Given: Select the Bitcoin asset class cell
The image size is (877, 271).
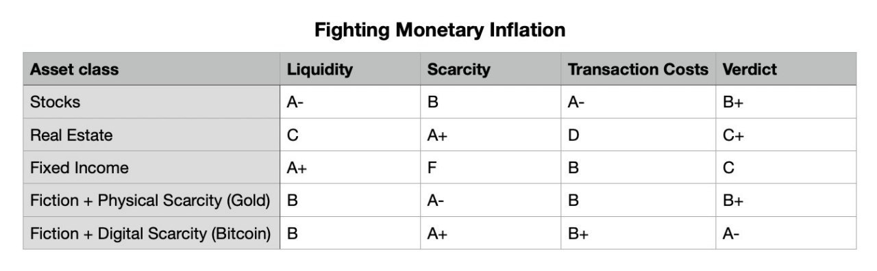Looking at the screenshot, I should 151,233.
